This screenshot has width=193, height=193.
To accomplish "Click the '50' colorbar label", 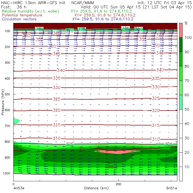I will (187, 110).
